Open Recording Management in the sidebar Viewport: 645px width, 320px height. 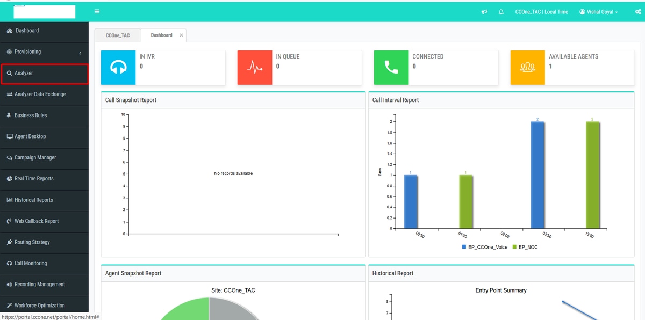pyautogui.click(x=44, y=285)
